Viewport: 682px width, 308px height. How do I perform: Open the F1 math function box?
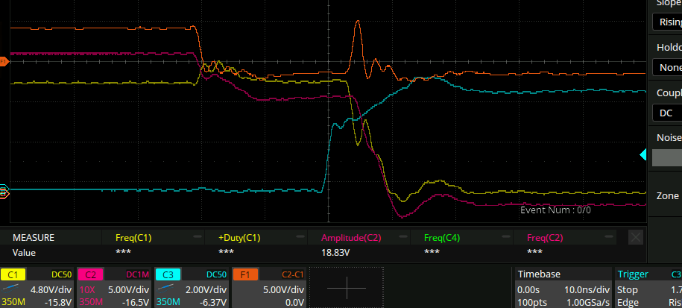pos(269,287)
